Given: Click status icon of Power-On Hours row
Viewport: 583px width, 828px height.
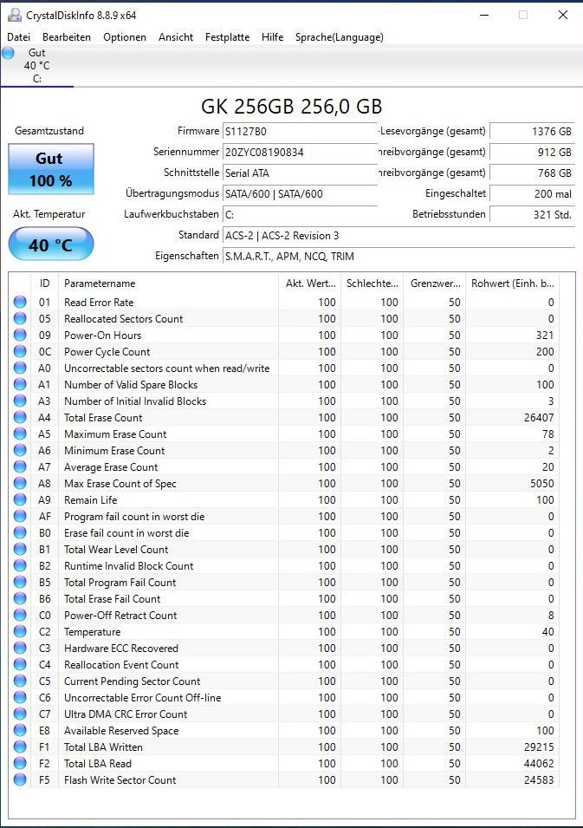Looking at the screenshot, I should click(20, 335).
